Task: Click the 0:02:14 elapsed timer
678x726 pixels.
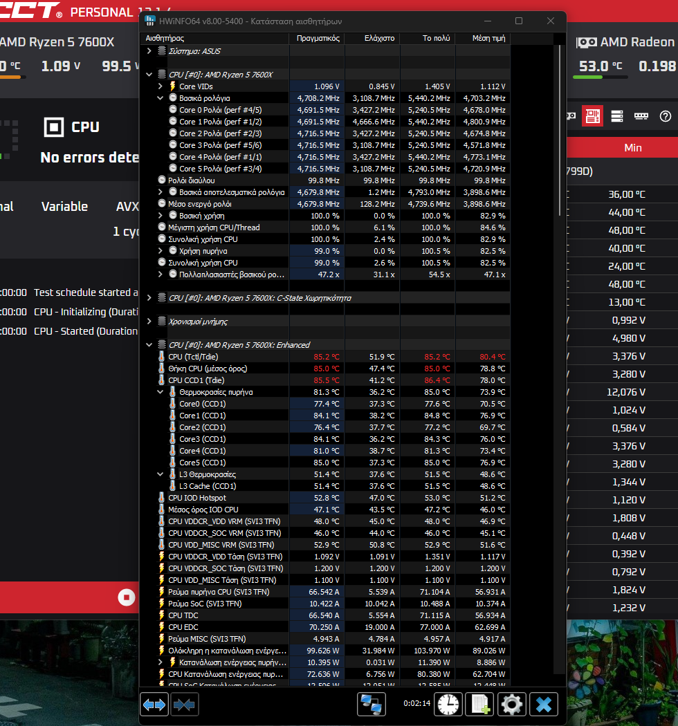Action: pyautogui.click(x=416, y=703)
